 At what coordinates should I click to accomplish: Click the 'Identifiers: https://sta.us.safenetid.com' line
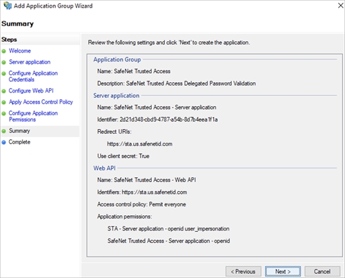pyautogui.click(x=142, y=192)
